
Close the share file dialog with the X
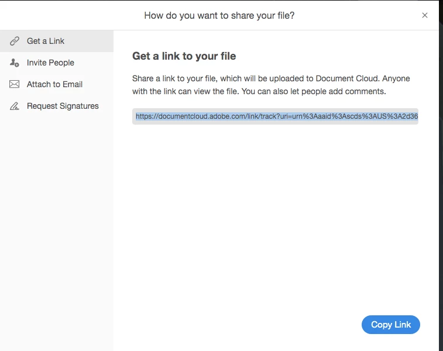click(x=425, y=15)
